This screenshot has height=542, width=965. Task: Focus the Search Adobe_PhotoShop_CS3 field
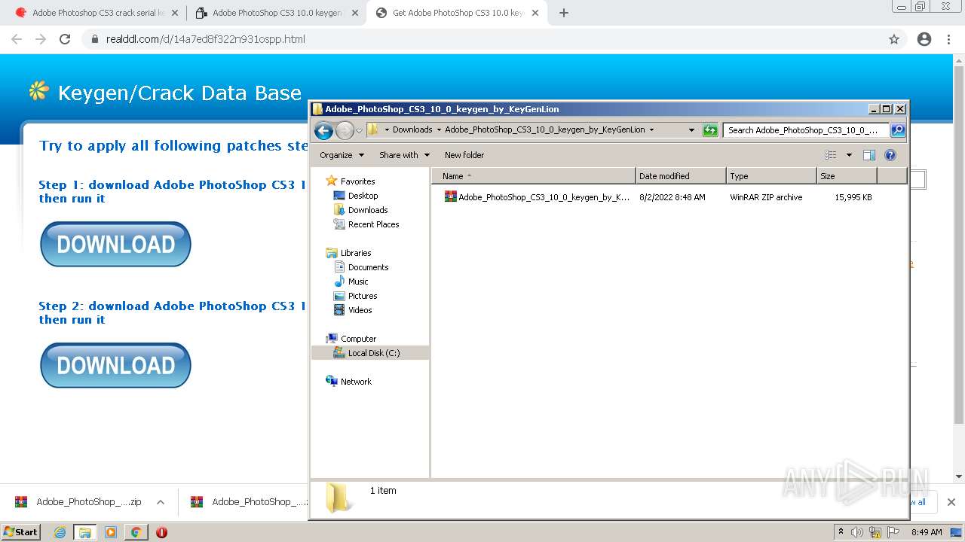(x=805, y=130)
